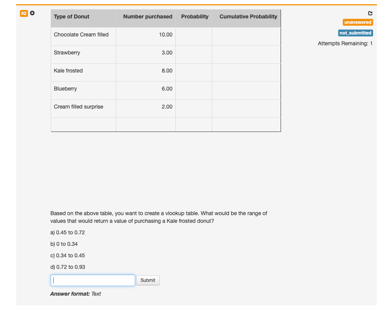This screenshot has height=311, width=390.
Task: Click the share-out icon above the status badges
Action: 370,13
